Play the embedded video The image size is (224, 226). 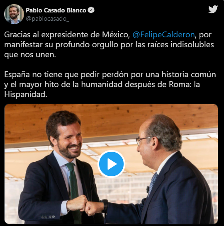111,164
